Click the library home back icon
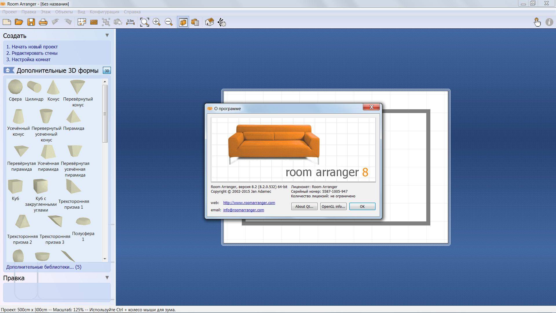The width and height of the screenshot is (556, 313). [x=9, y=70]
